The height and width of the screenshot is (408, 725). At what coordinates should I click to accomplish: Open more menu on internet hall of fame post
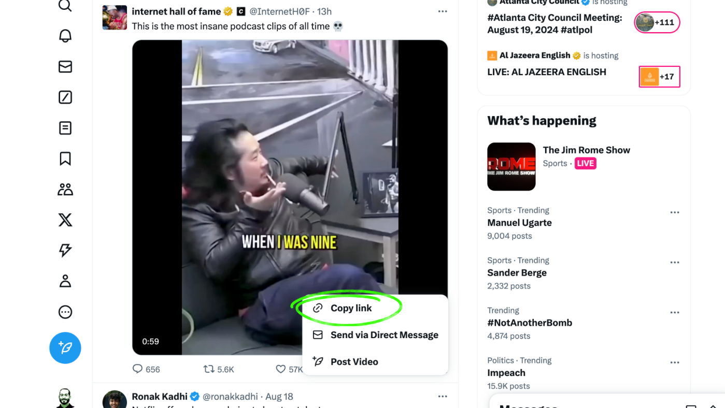pyautogui.click(x=442, y=11)
